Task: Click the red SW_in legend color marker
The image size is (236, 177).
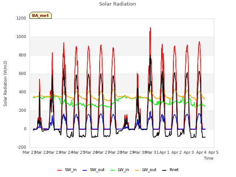Action: pos(60,170)
